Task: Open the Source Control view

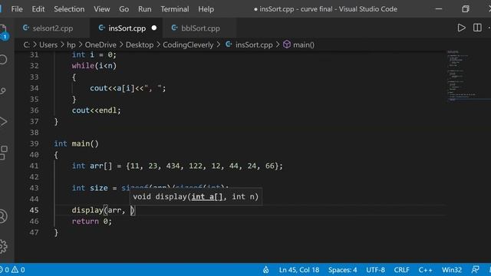Action: [x=3, y=90]
